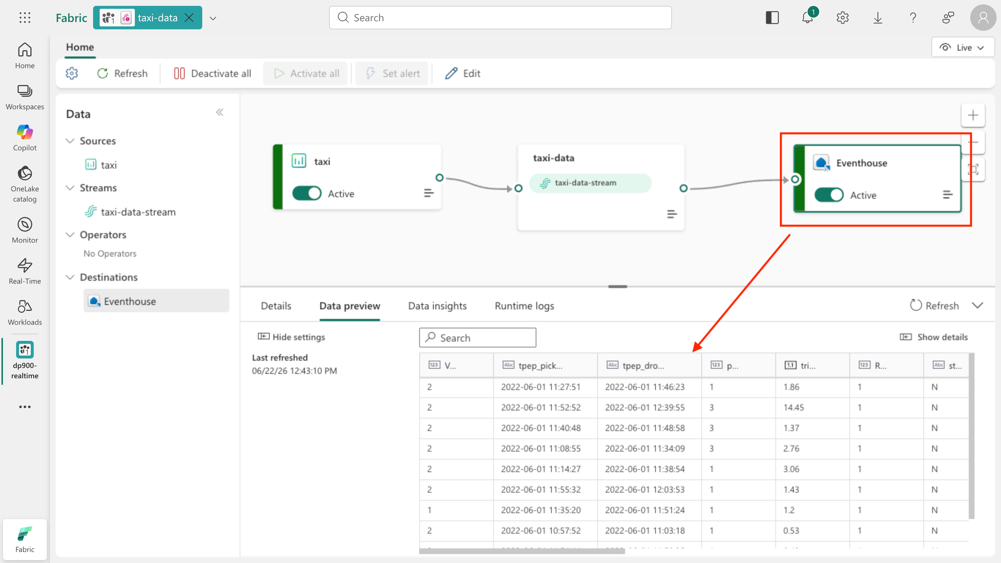Zoom in with the plus canvas button
1001x563 pixels.
tap(973, 115)
